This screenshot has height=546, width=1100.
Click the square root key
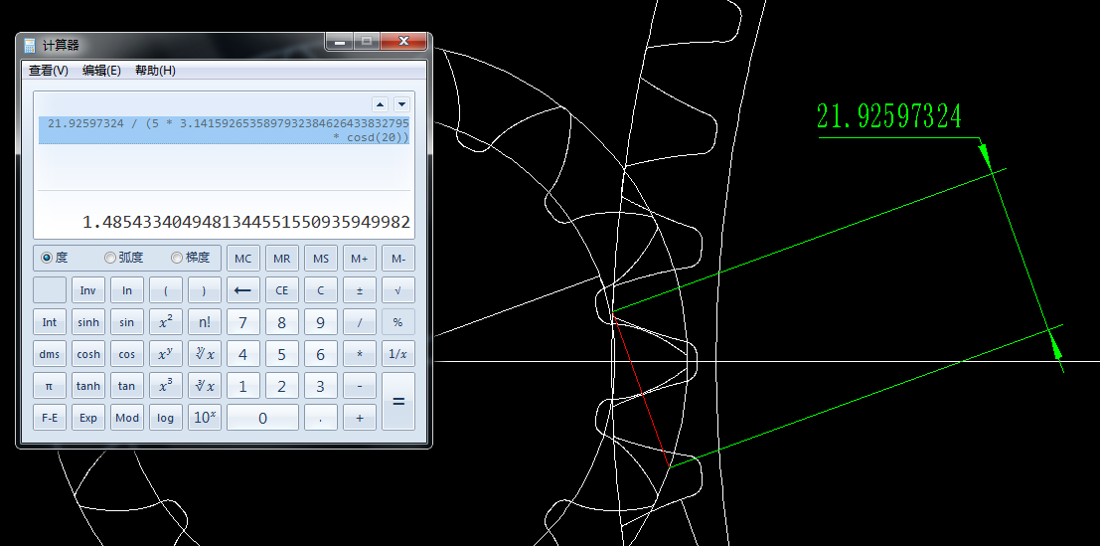pos(398,289)
